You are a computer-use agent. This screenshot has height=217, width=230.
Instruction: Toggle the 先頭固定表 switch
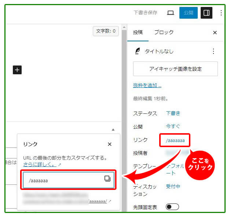172,207
